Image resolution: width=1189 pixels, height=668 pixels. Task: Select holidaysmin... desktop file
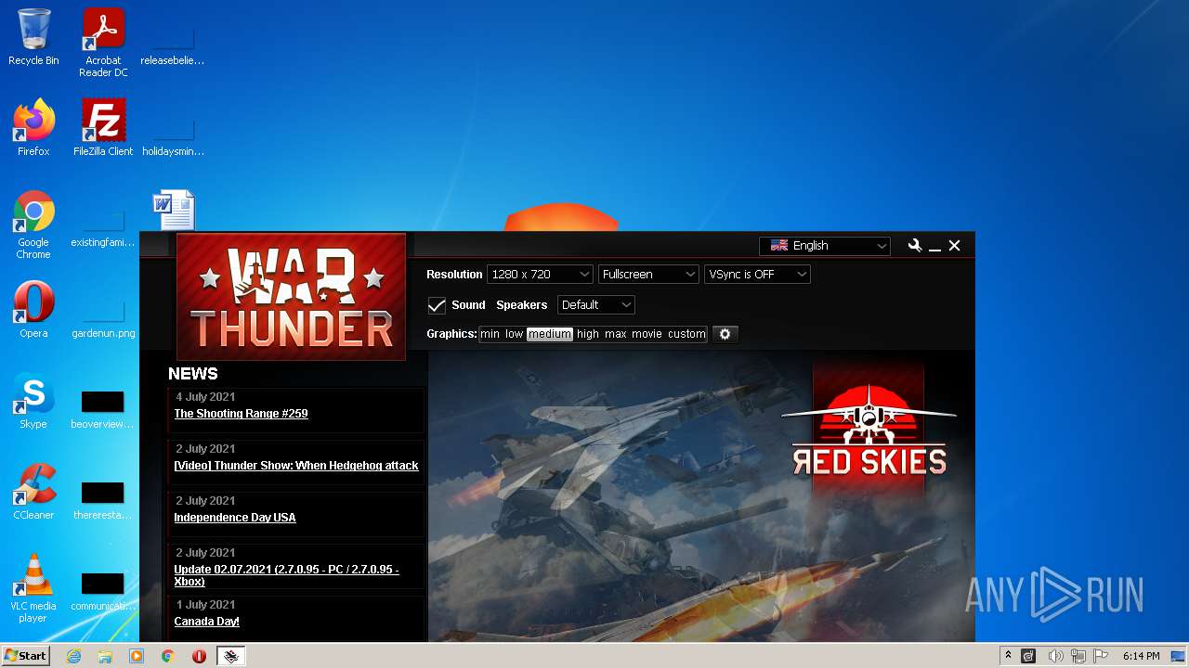pyautogui.click(x=173, y=135)
